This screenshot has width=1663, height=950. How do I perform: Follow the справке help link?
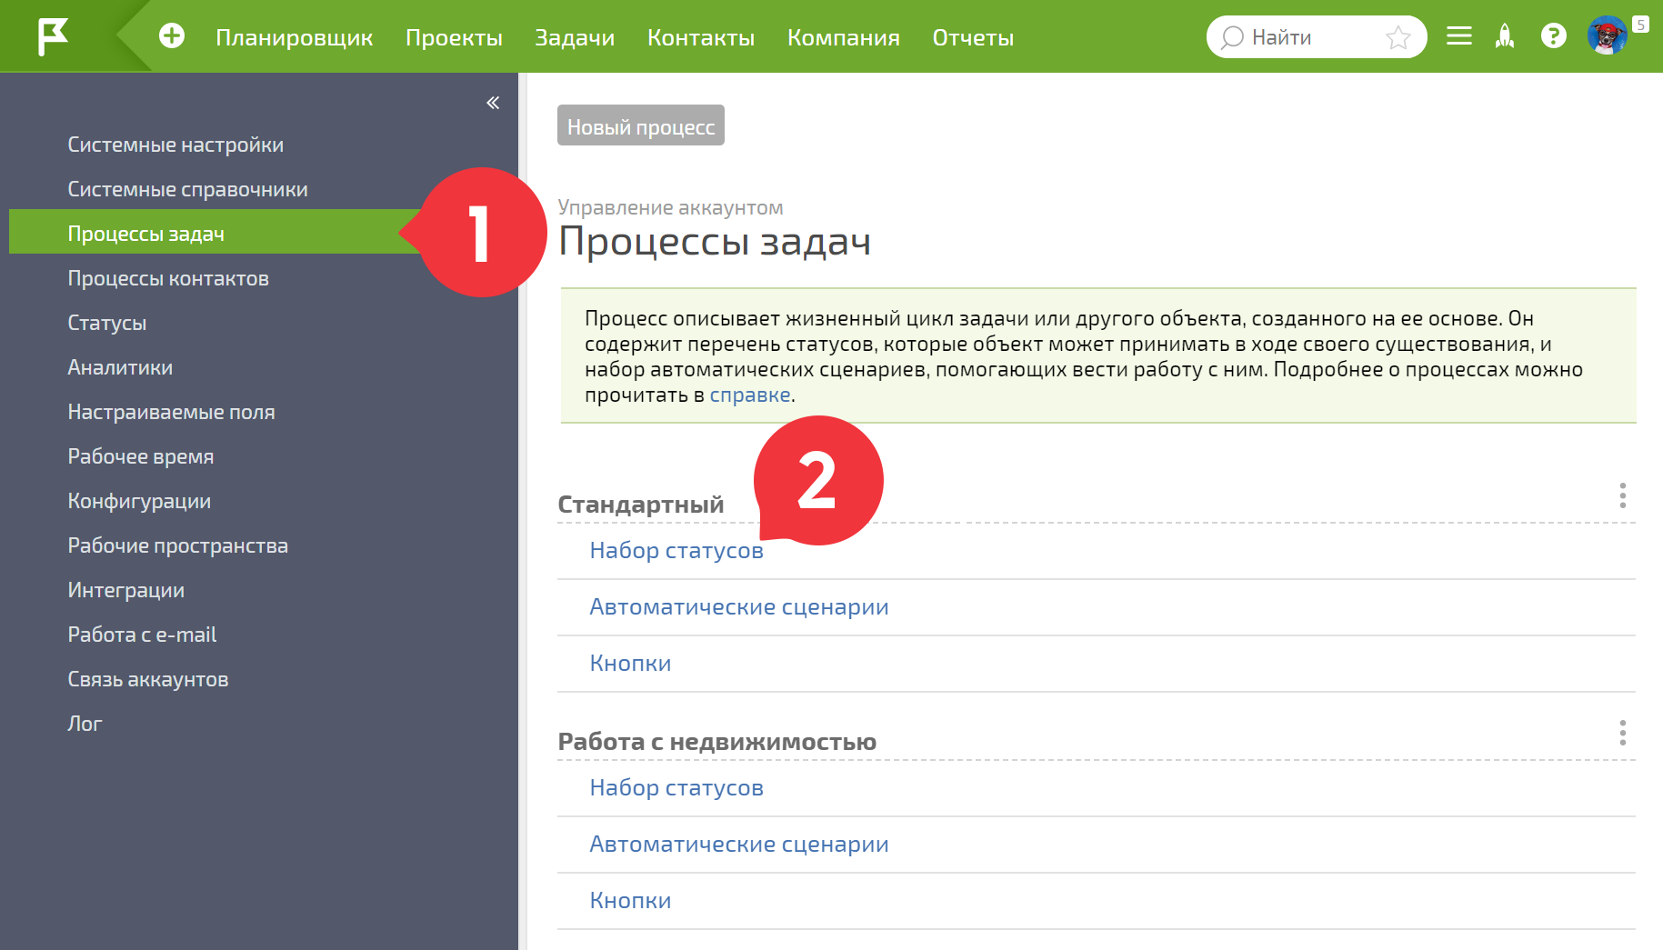click(750, 395)
